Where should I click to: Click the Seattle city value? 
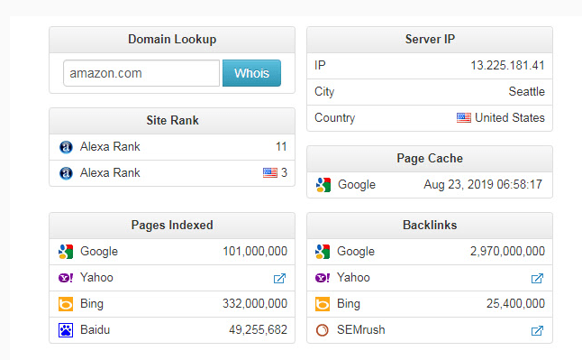(527, 91)
